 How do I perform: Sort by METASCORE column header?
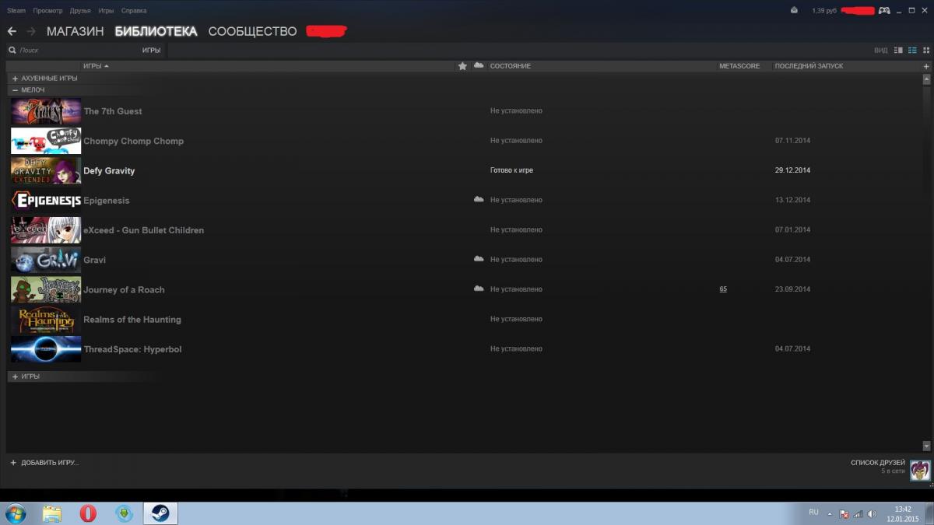click(739, 66)
